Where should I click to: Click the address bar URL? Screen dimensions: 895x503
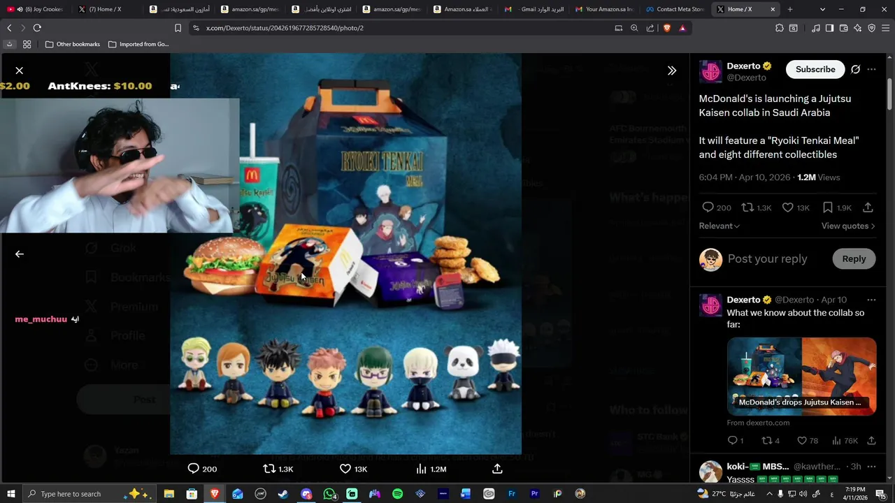pos(285,28)
